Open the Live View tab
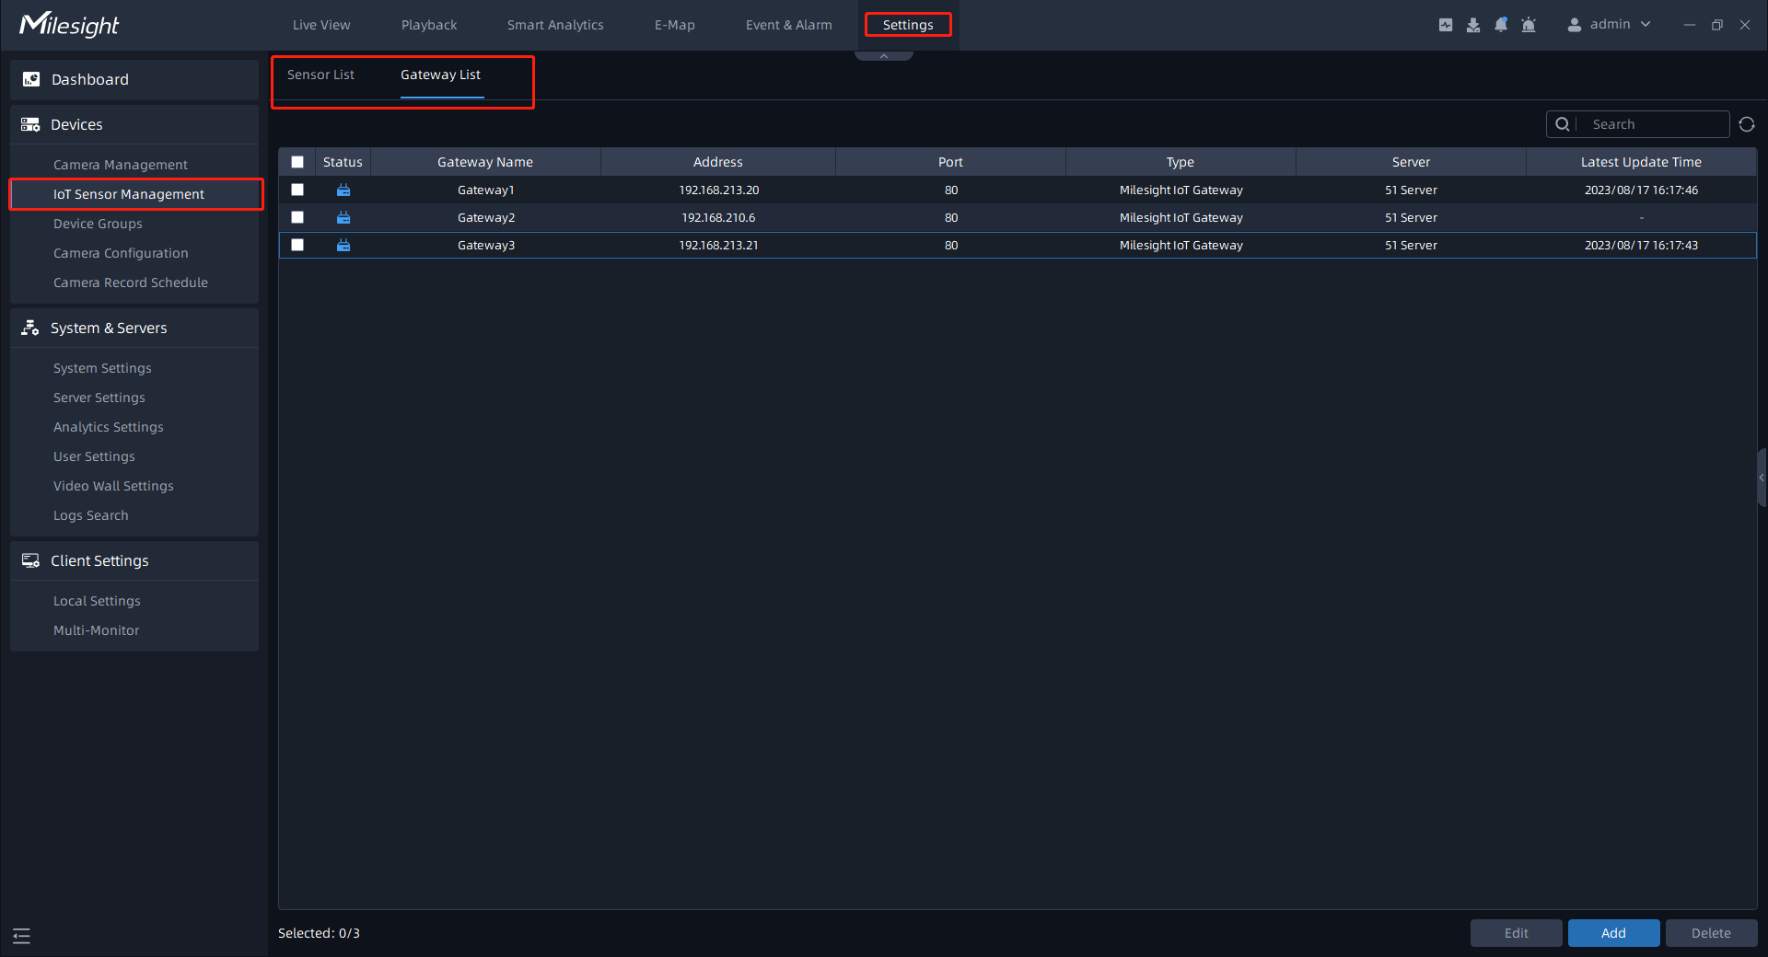 (321, 25)
